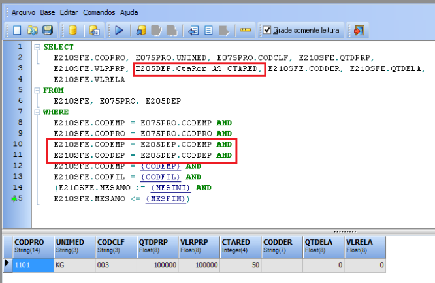Click E205DEP.CtaRcr on line 3
Image resolution: width=435 pixels, height=283 pixels.
point(171,68)
